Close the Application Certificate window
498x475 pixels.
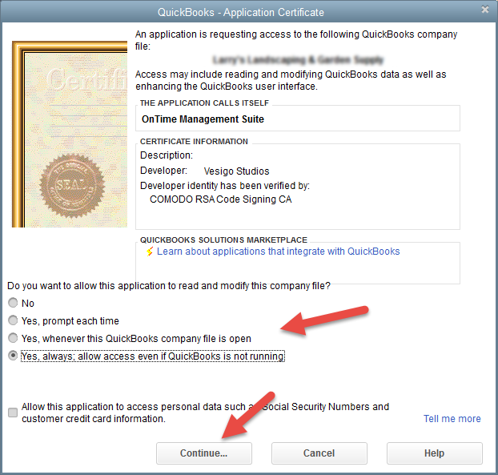click(485, 10)
